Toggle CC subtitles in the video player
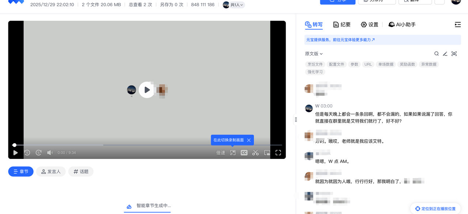 [244, 152]
